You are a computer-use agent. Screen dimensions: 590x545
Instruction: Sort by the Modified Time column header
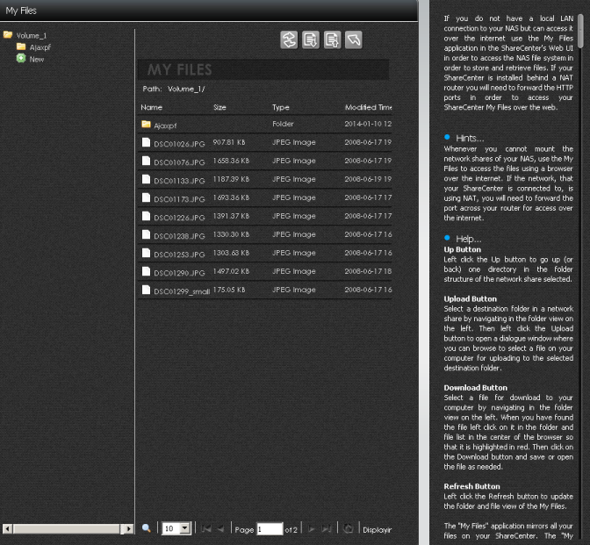click(368, 107)
